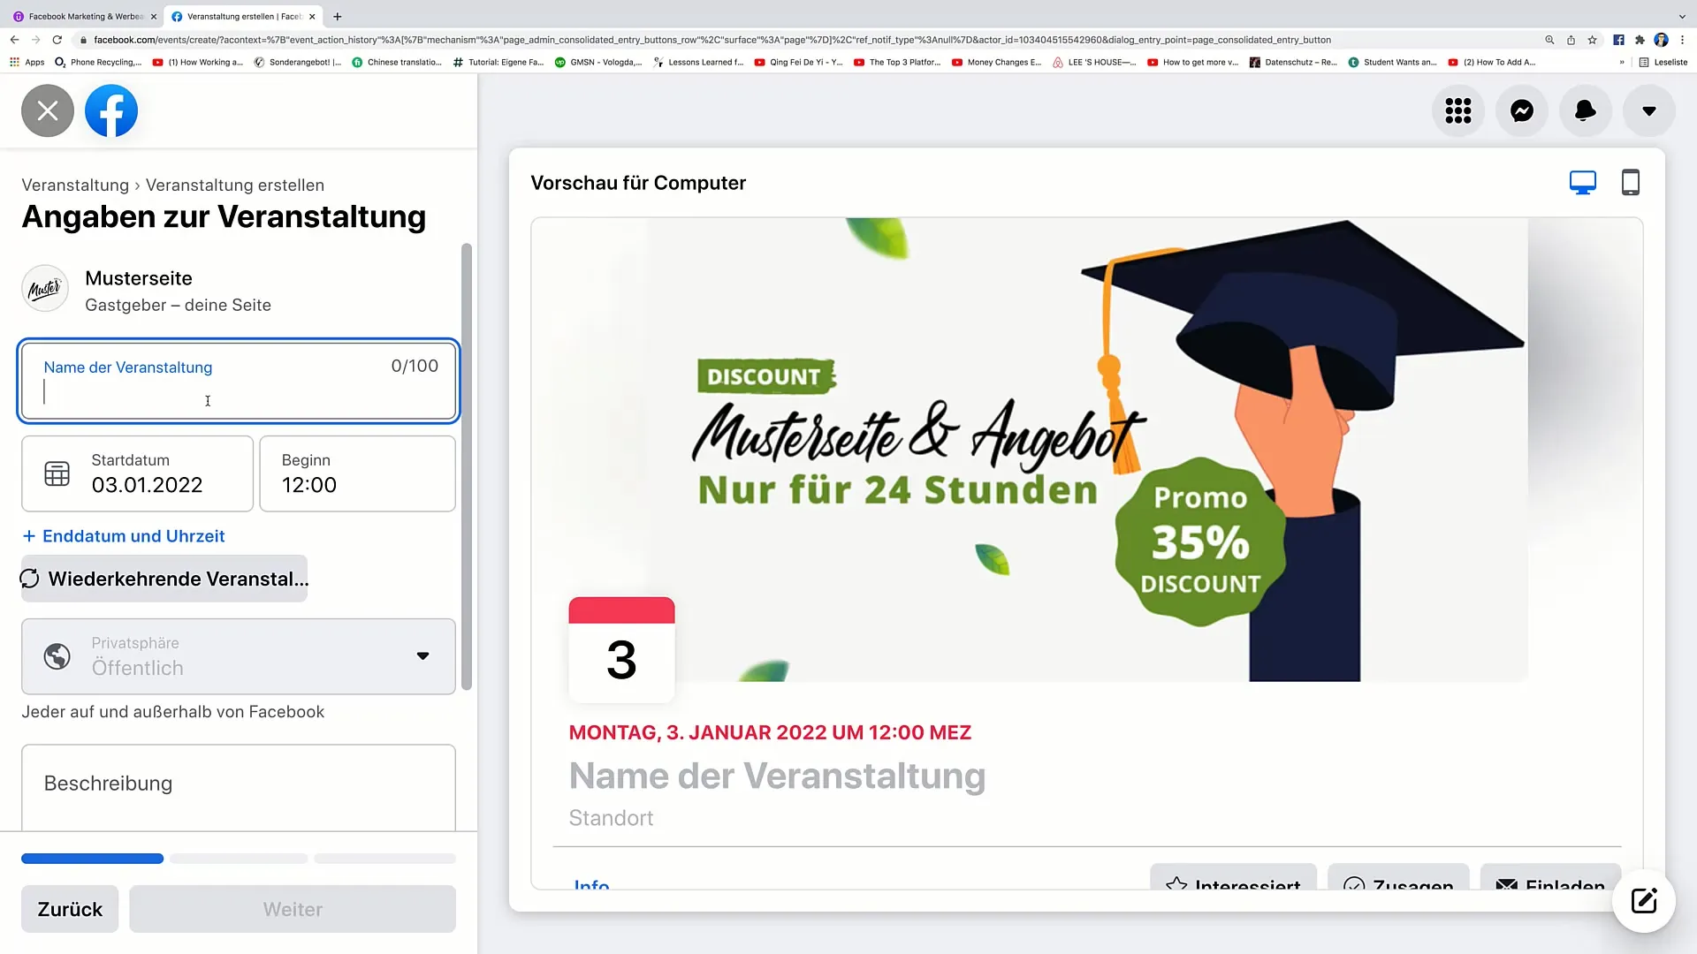The height and width of the screenshot is (954, 1697).
Task: Click the Standort preview text
Action: [x=611, y=818]
